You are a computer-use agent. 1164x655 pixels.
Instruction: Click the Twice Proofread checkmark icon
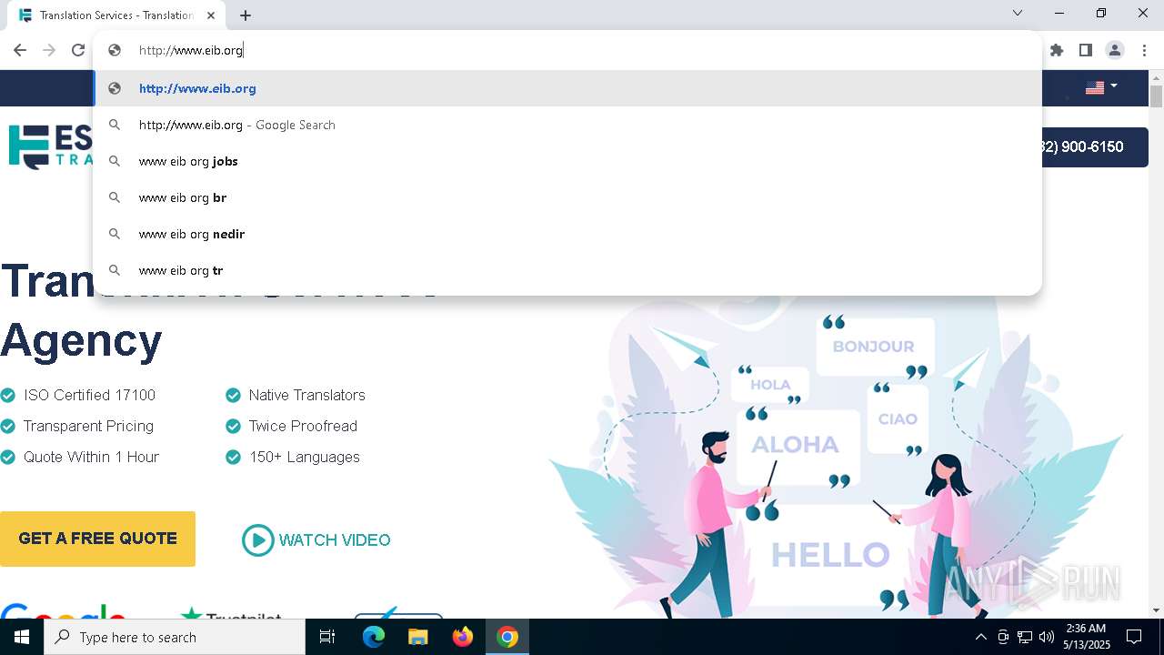233,426
